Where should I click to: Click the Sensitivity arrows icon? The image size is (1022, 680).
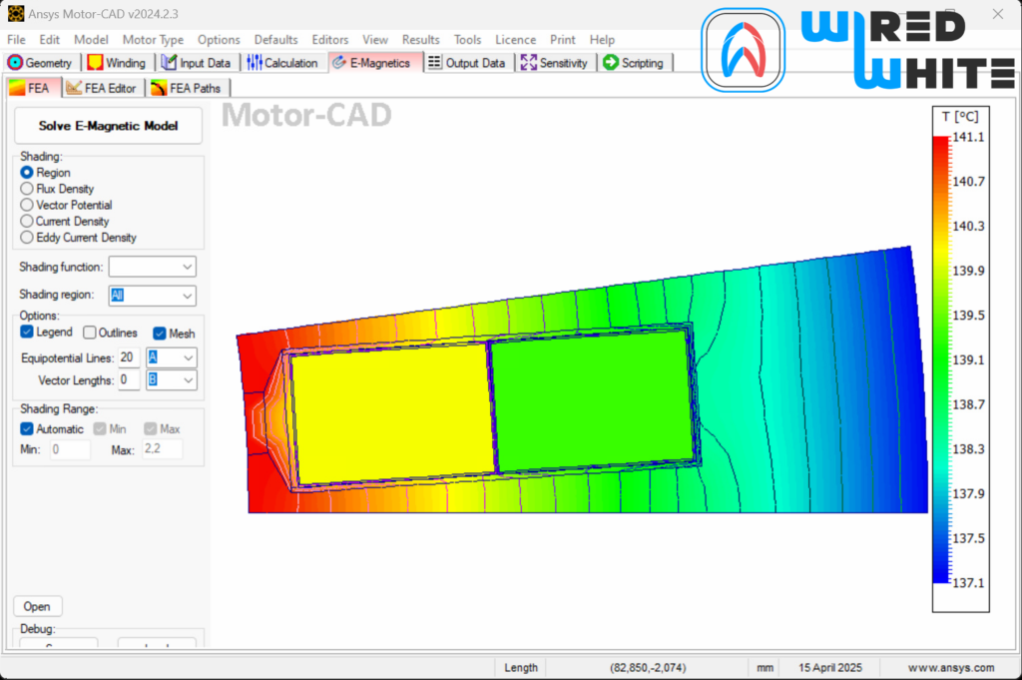tap(529, 63)
